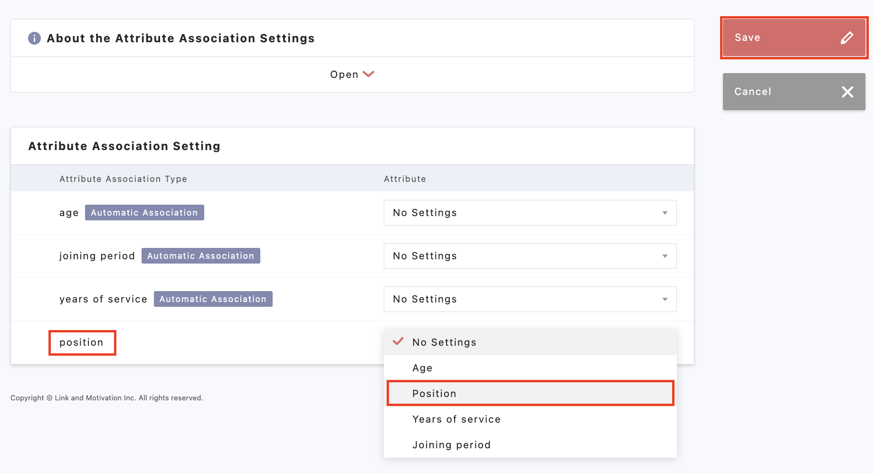The height and width of the screenshot is (473, 874).
Task: Click Automatic Association badge for years of service
Action: point(213,299)
